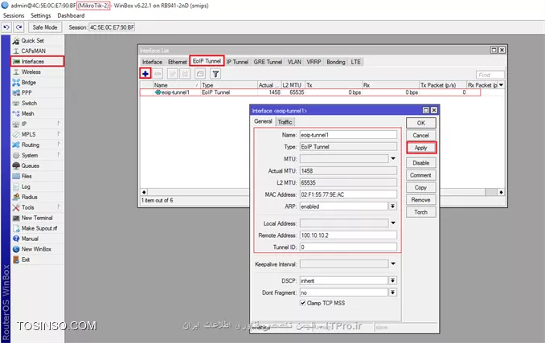Open the Manual sidebar item
This screenshot has width=545, height=343.
point(30,239)
